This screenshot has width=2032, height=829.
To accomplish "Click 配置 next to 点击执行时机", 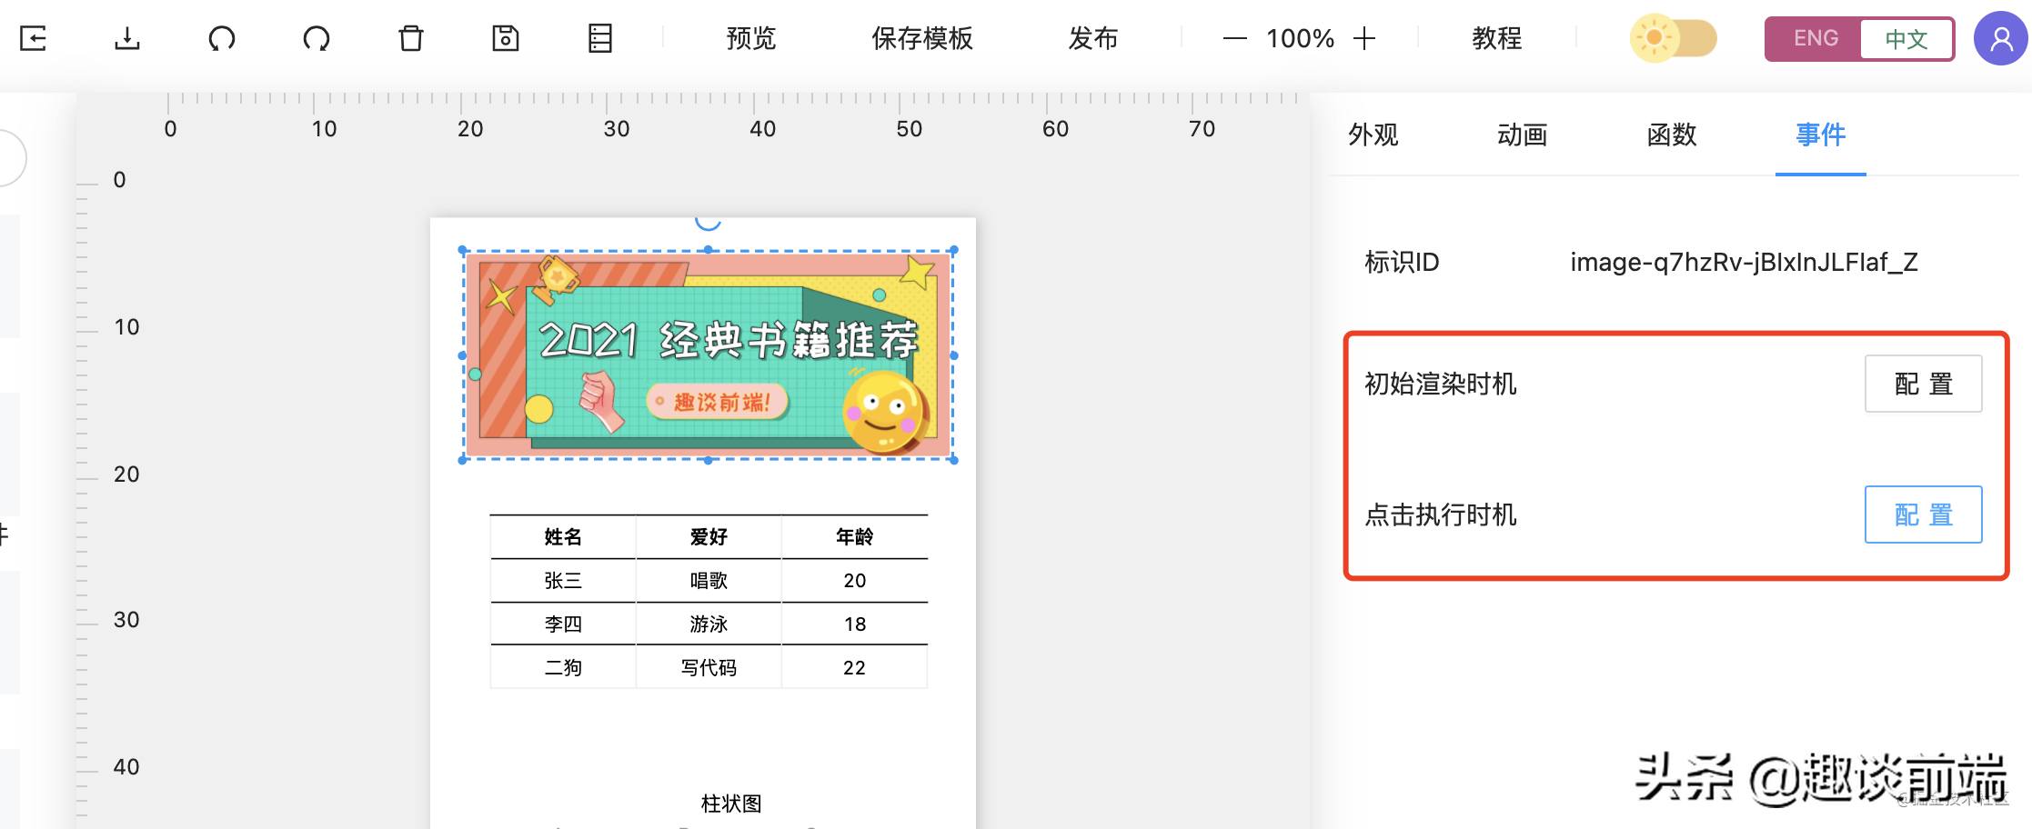I will coord(1923,514).
